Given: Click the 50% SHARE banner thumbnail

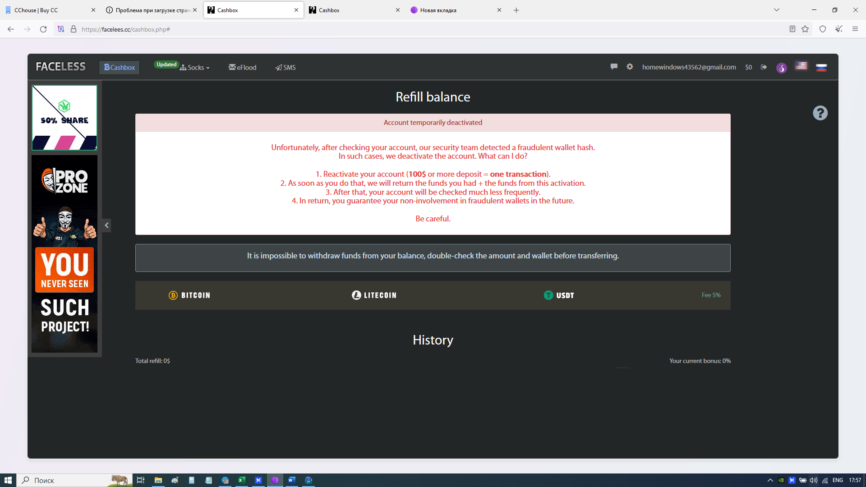Looking at the screenshot, I should coord(64,118).
